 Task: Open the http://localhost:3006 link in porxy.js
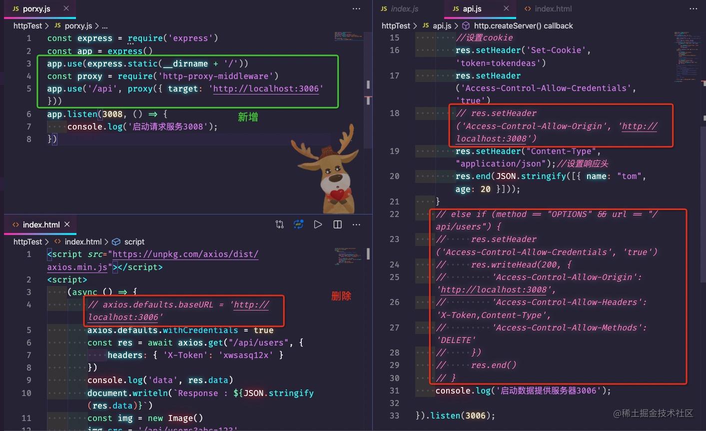[x=266, y=88]
